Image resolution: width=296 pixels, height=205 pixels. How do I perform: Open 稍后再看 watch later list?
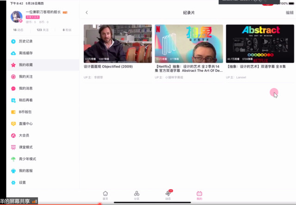click(25, 100)
